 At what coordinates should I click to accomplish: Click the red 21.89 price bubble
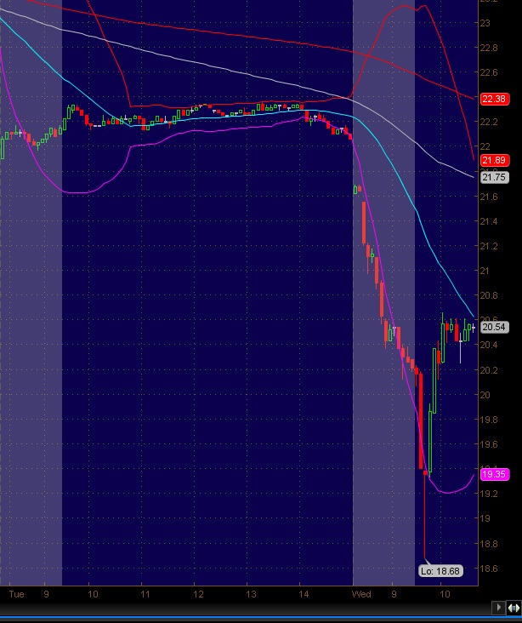click(x=493, y=160)
